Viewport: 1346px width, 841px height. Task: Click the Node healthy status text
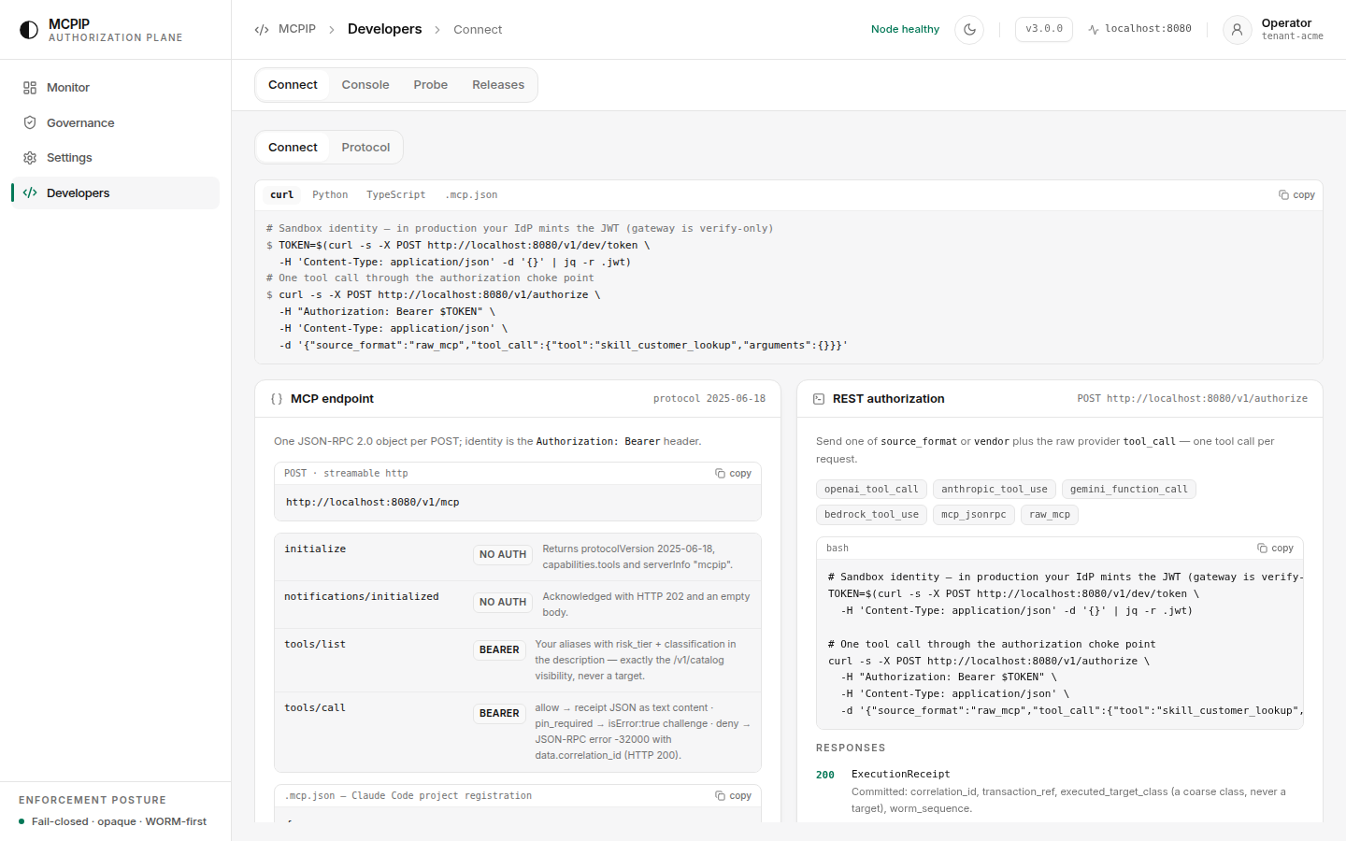(x=905, y=29)
